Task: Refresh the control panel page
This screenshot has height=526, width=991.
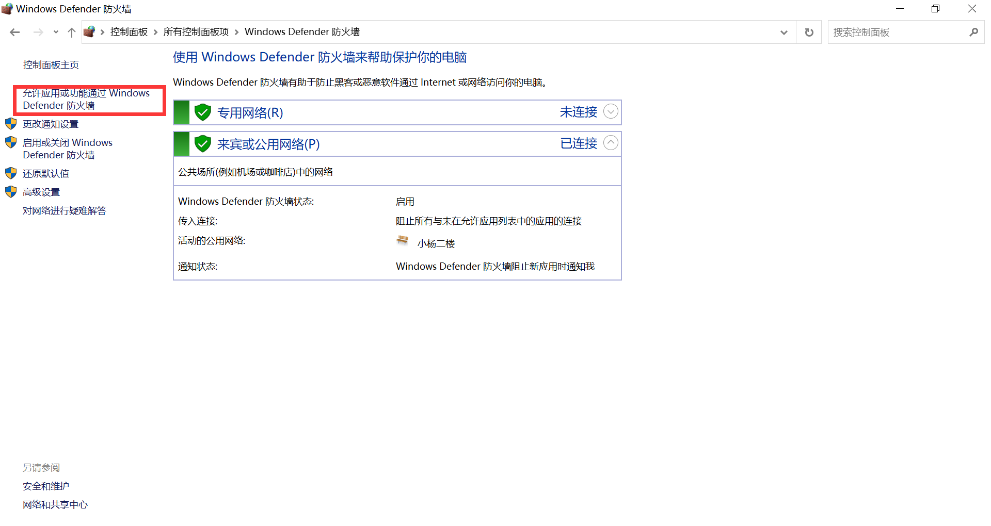Action: pos(809,32)
